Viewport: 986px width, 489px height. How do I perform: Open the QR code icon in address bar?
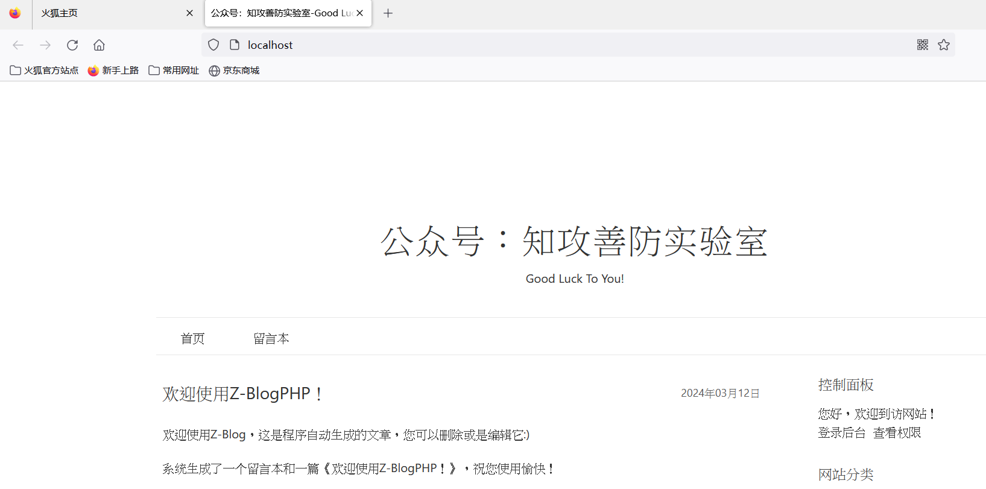coord(923,45)
